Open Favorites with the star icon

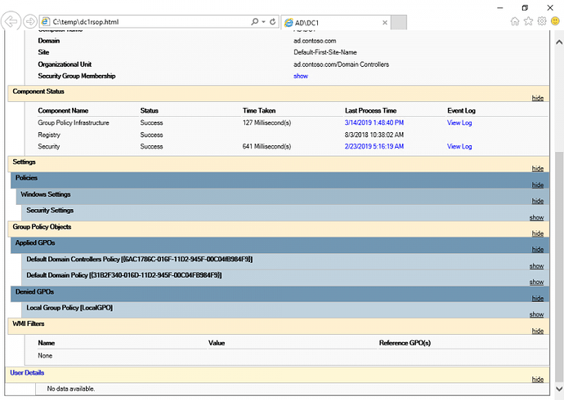(527, 21)
